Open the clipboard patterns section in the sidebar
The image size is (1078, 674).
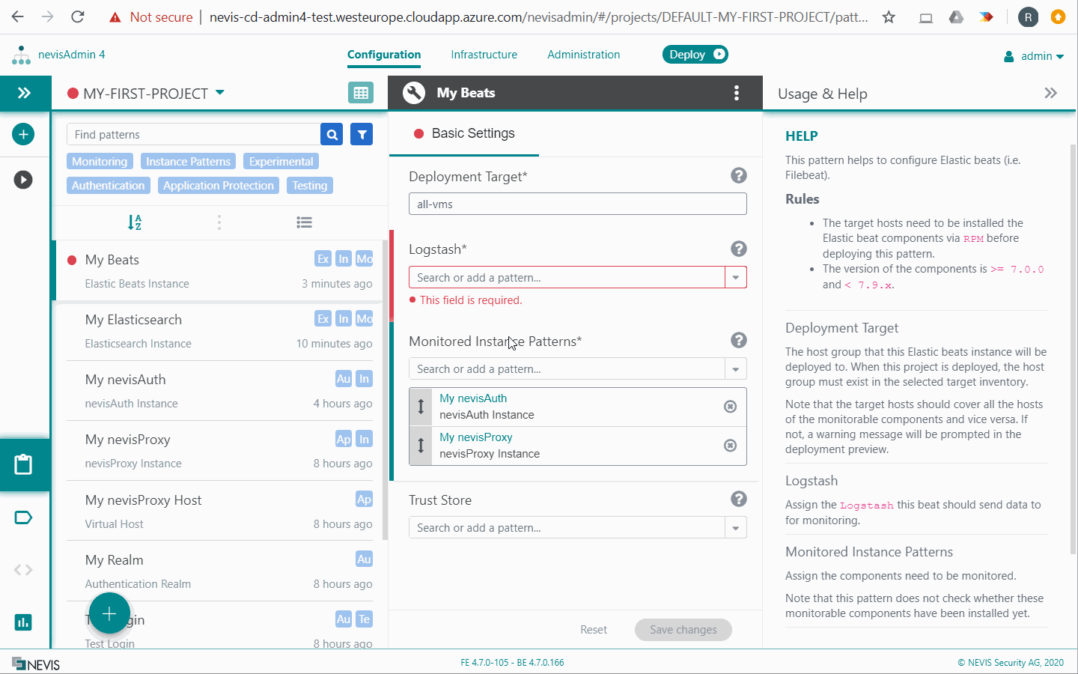point(24,464)
